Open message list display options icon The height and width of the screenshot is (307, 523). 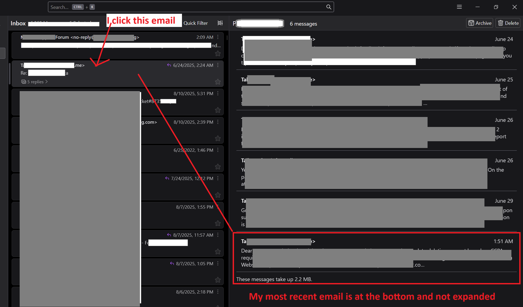tap(220, 23)
